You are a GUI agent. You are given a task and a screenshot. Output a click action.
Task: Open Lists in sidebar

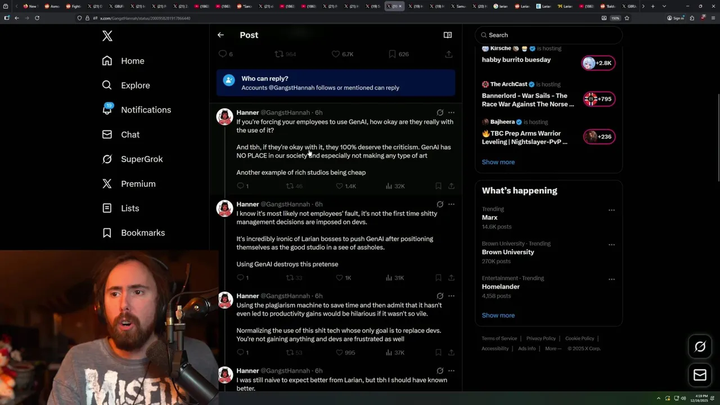pos(120,208)
